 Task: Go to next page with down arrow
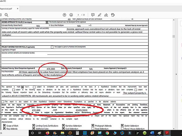click(71, 15)
